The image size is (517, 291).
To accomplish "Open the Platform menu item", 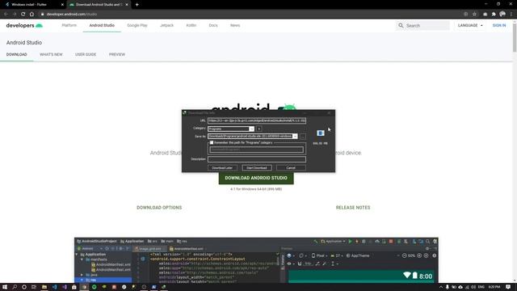I will [x=69, y=25].
